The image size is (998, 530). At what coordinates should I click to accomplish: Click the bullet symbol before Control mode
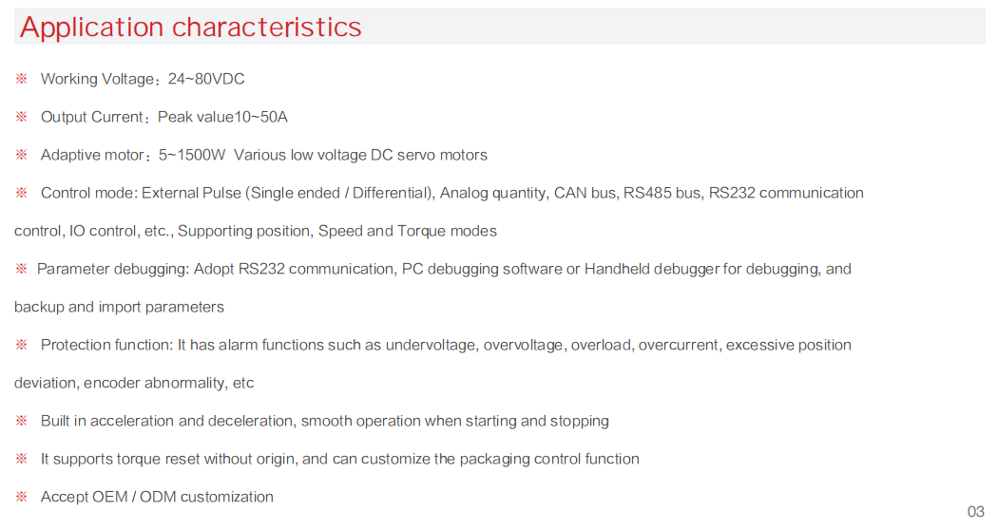(x=21, y=193)
